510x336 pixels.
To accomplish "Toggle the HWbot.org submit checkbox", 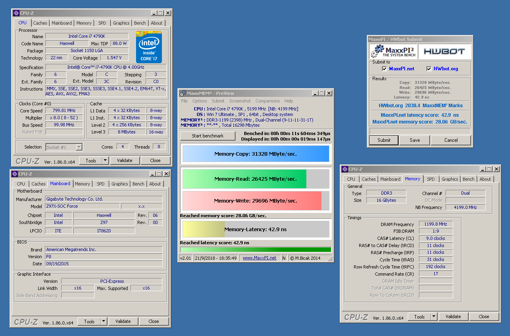I will [x=429, y=69].
